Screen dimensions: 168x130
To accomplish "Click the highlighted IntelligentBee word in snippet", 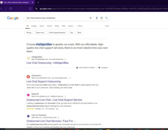I will click(44, 44).
